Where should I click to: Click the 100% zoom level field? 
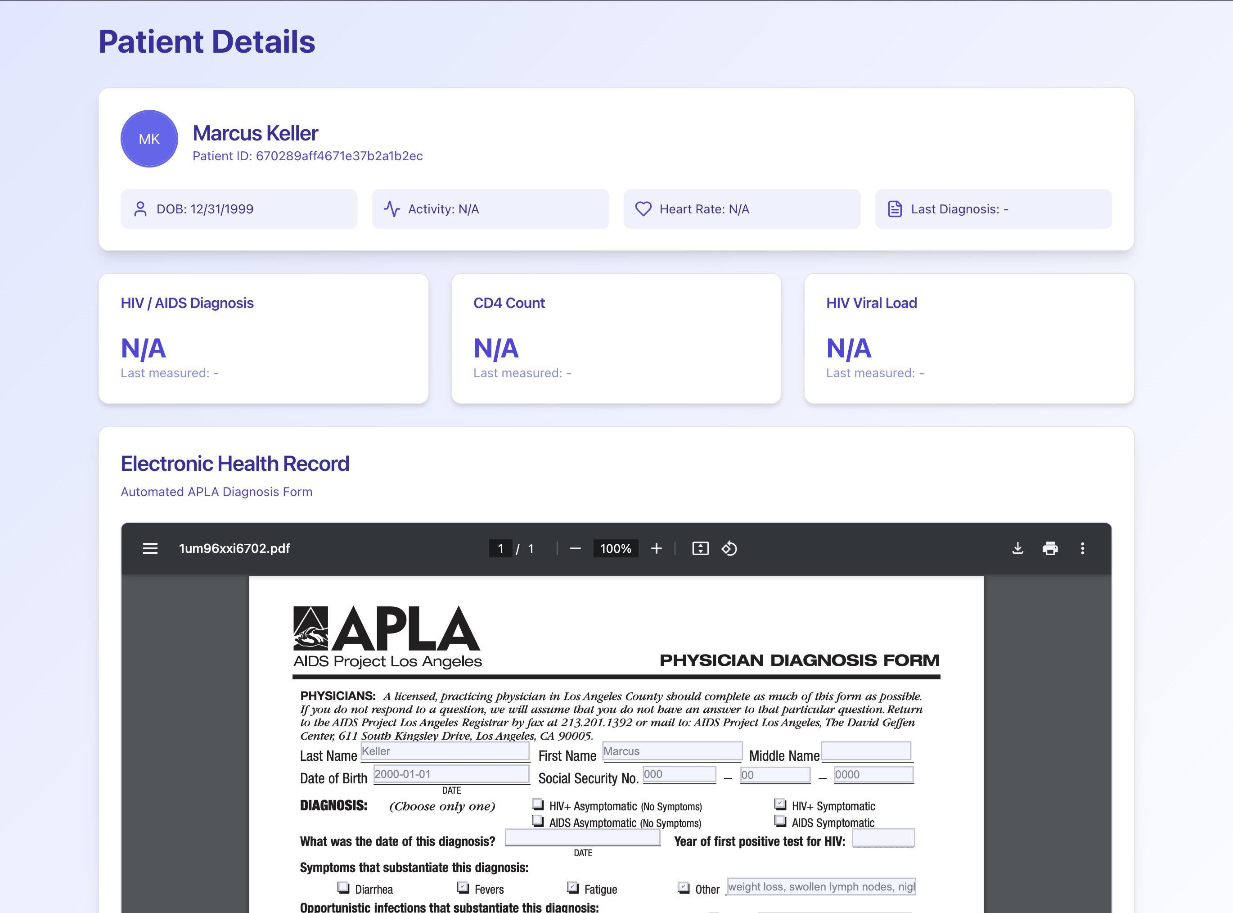coord(616,548)
